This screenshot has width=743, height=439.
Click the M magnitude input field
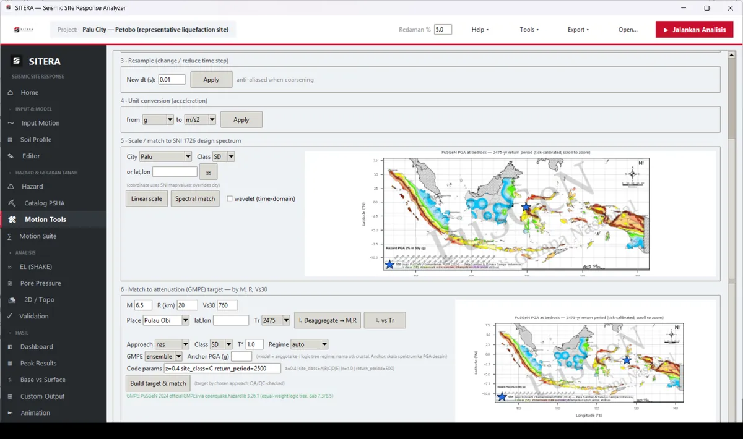point(143,305)
